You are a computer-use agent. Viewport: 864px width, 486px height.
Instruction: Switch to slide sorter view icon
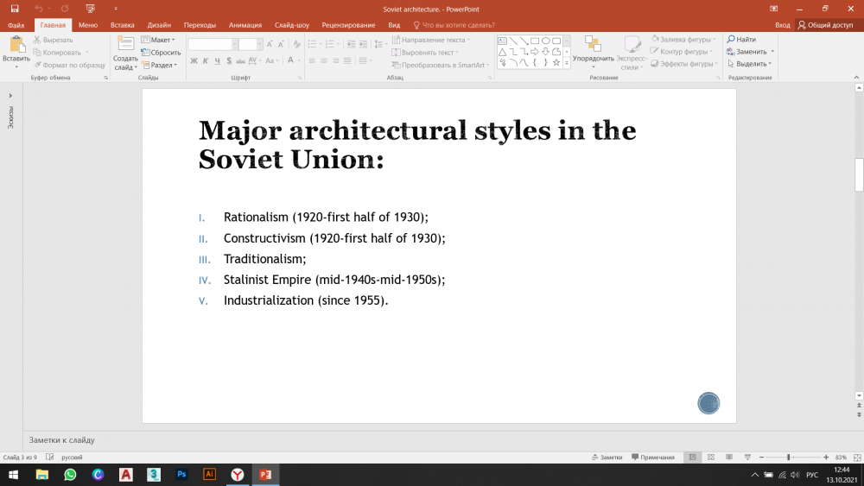(710, 457)
